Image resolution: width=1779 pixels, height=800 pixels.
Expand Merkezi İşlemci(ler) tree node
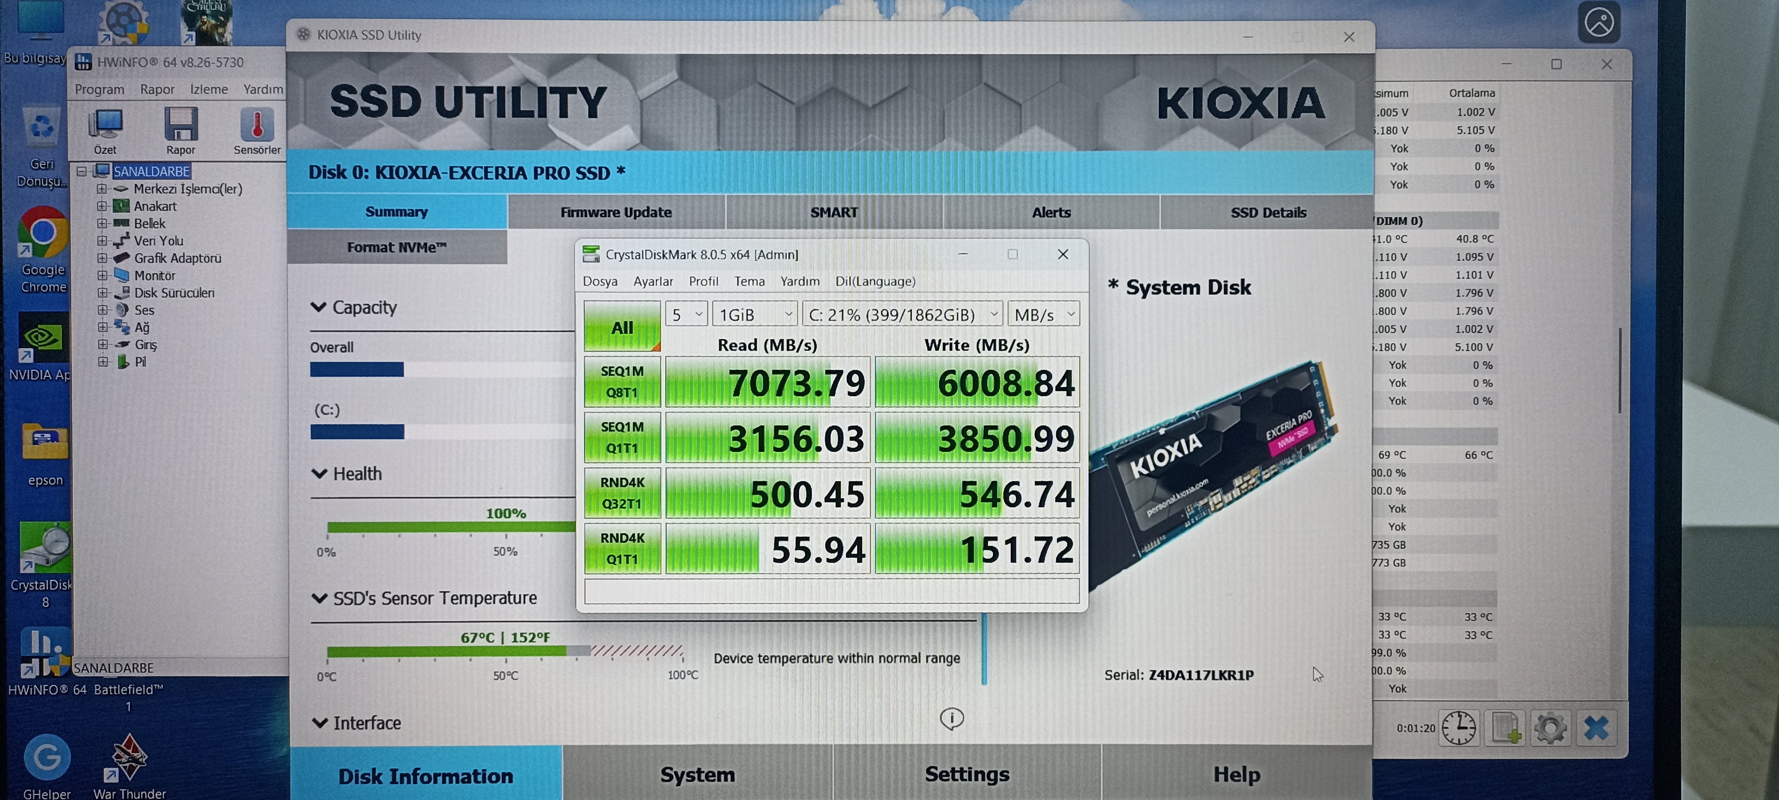(x=102, y=188)
